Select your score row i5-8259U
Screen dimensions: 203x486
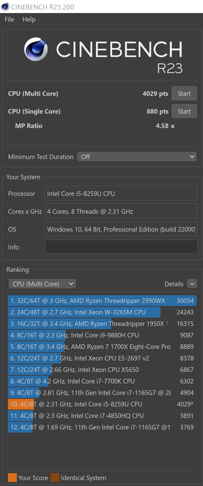[102, 404]
